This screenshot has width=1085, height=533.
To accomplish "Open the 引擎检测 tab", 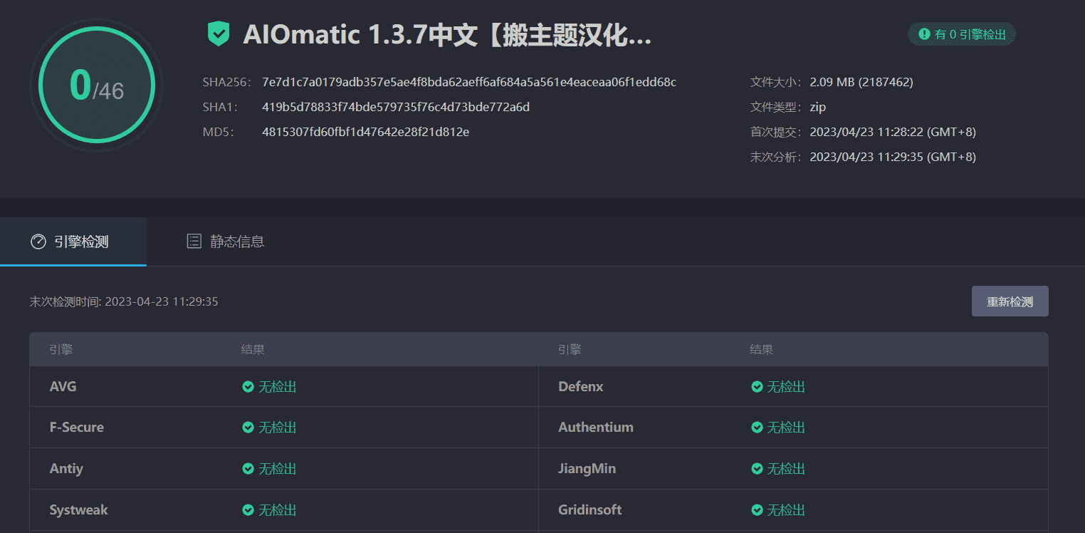I will click(73, 242).
